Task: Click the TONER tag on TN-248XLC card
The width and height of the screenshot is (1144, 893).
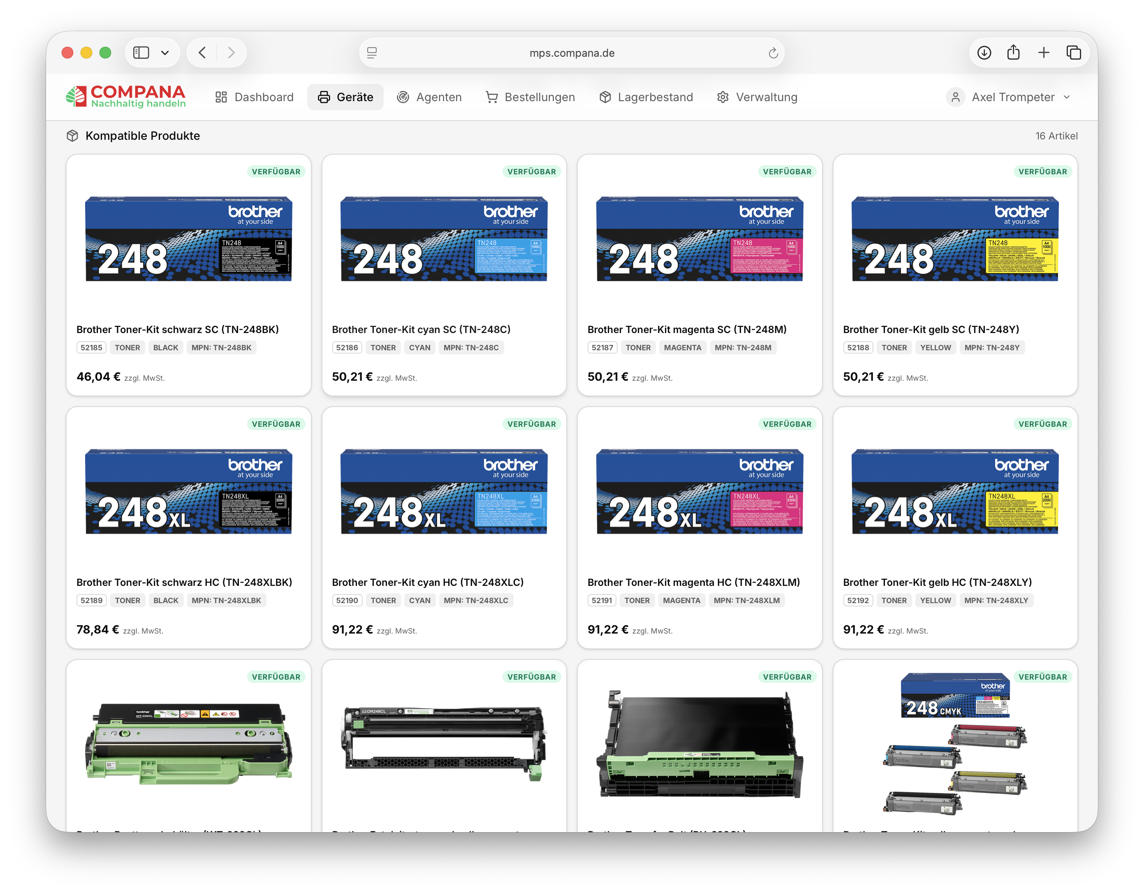Action: coord(383,600)
